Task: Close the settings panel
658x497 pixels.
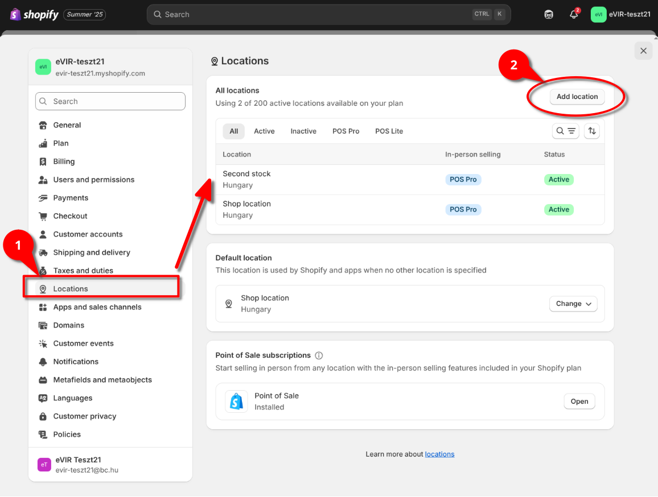Action: point(643,51)
